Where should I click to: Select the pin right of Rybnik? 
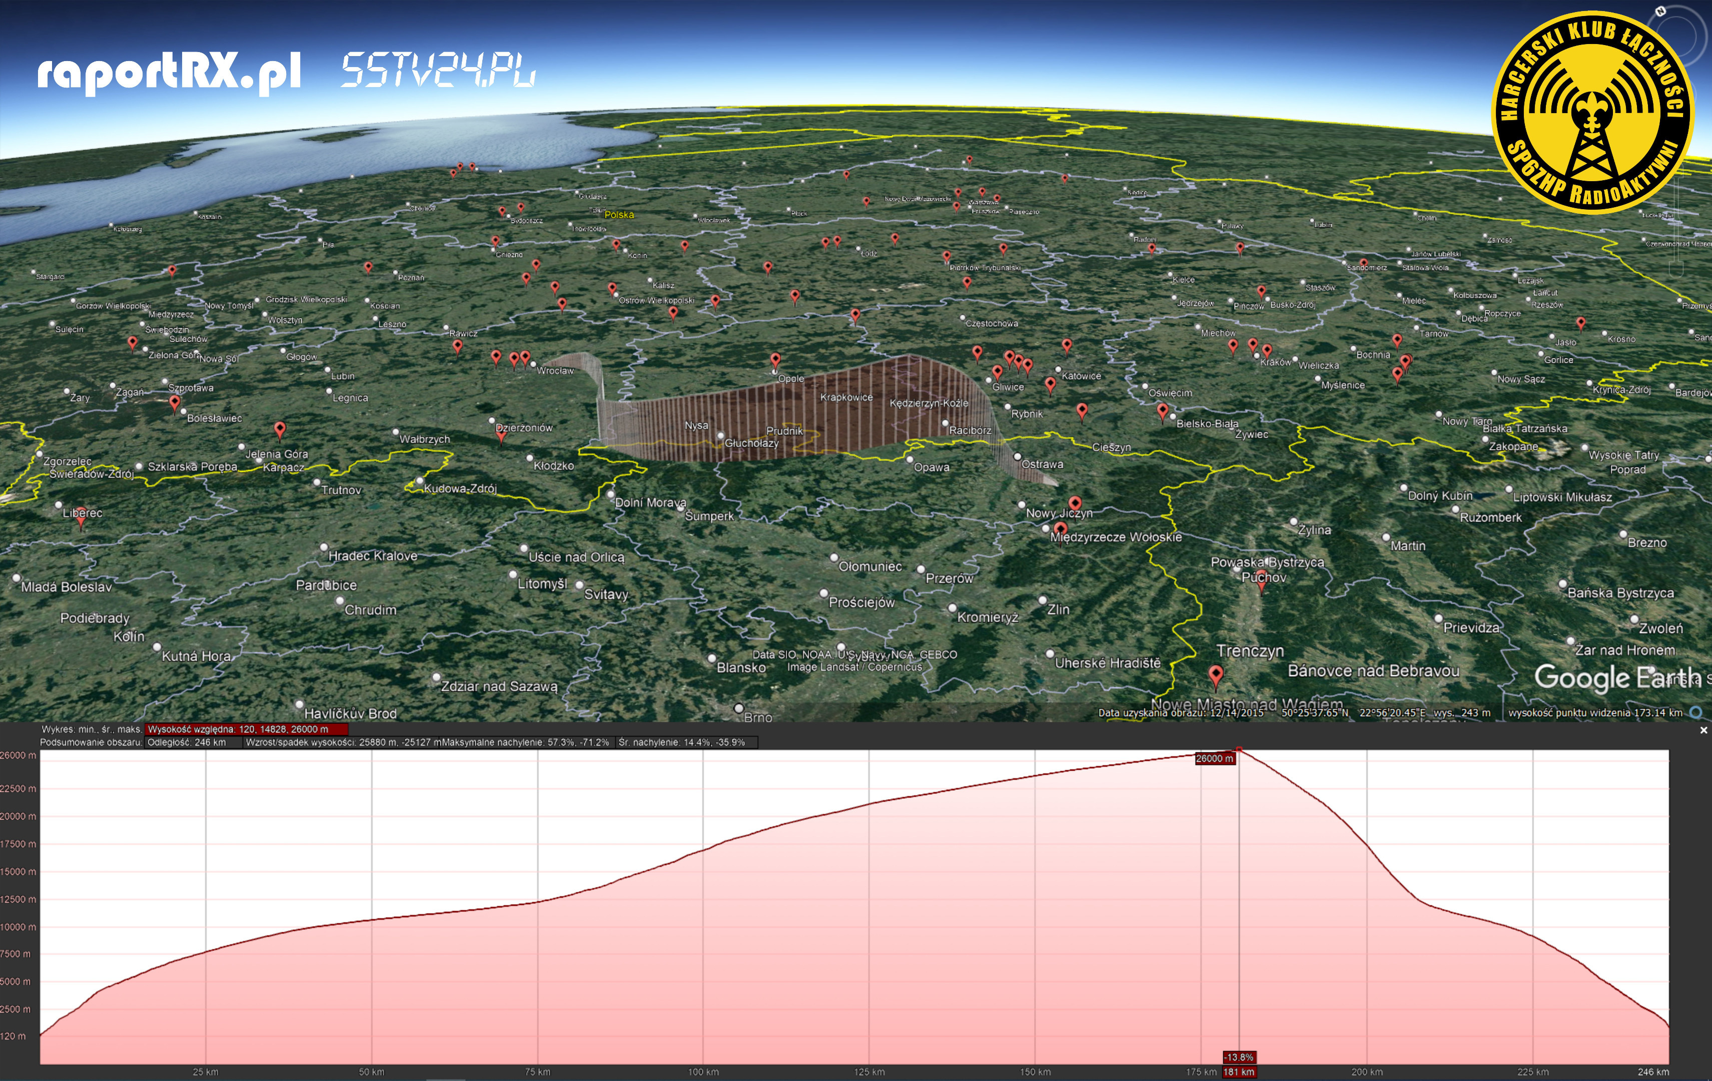pos(1082,411)
